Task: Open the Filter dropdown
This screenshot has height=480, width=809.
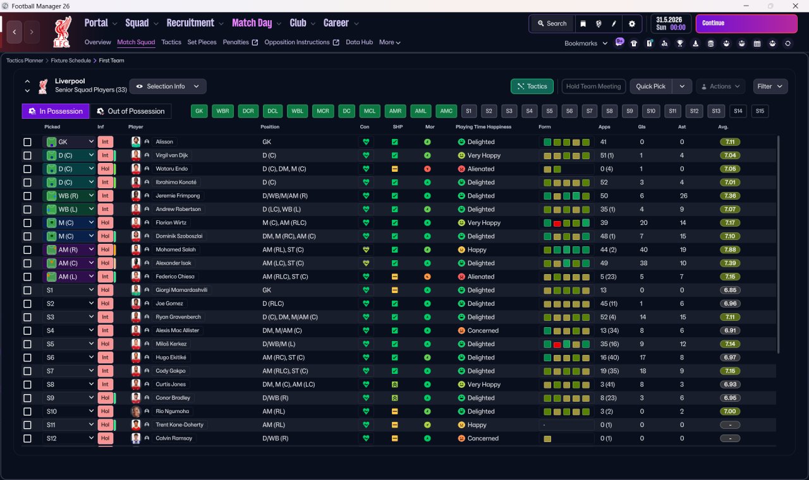Action: coord(770,87)
